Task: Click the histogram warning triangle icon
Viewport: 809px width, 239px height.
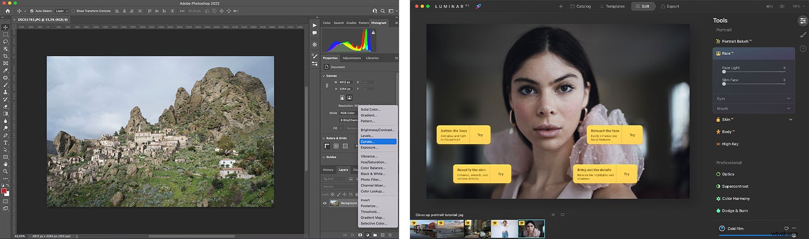Action: pos(373,32)
